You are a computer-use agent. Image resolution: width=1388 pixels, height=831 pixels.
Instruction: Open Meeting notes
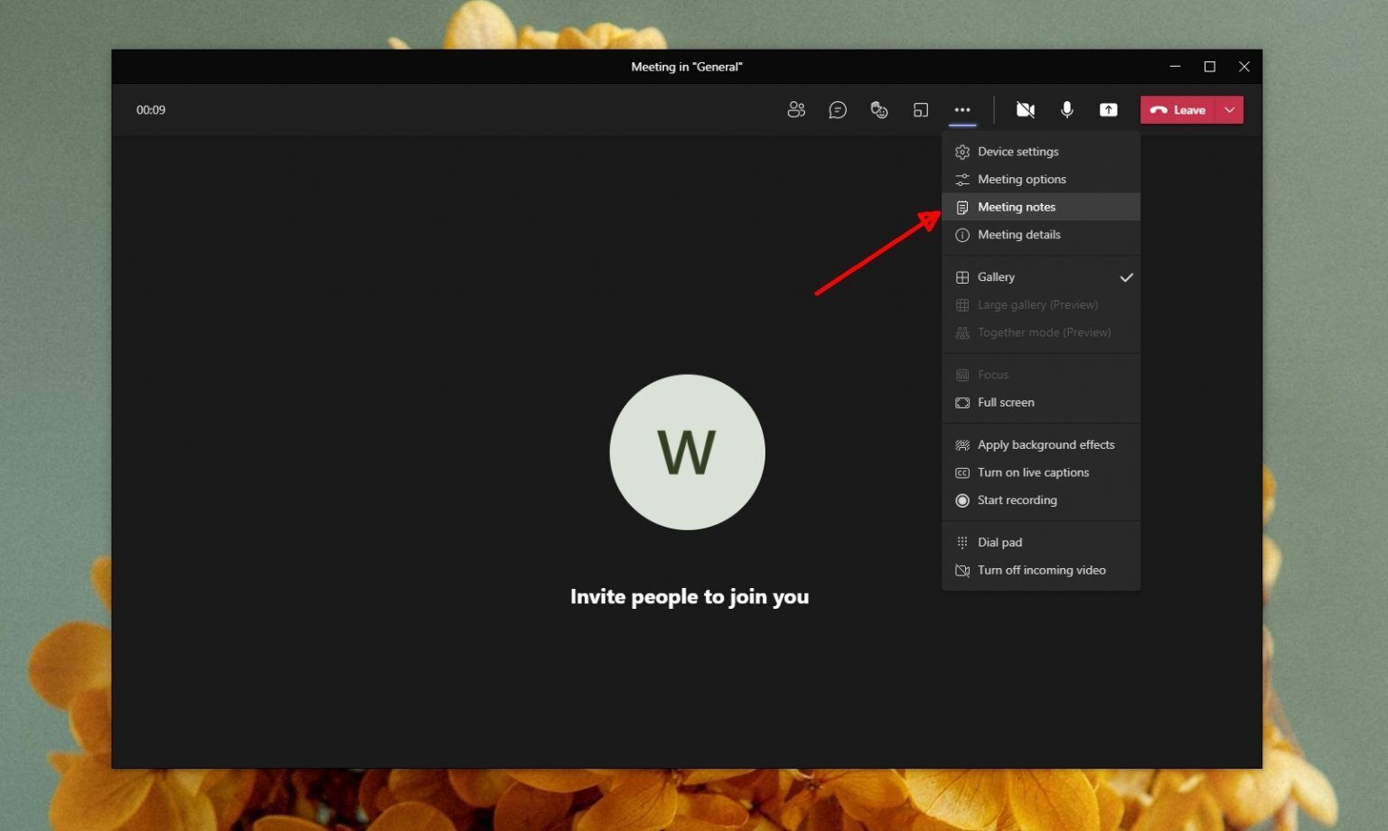click(x=1016, y=207)
